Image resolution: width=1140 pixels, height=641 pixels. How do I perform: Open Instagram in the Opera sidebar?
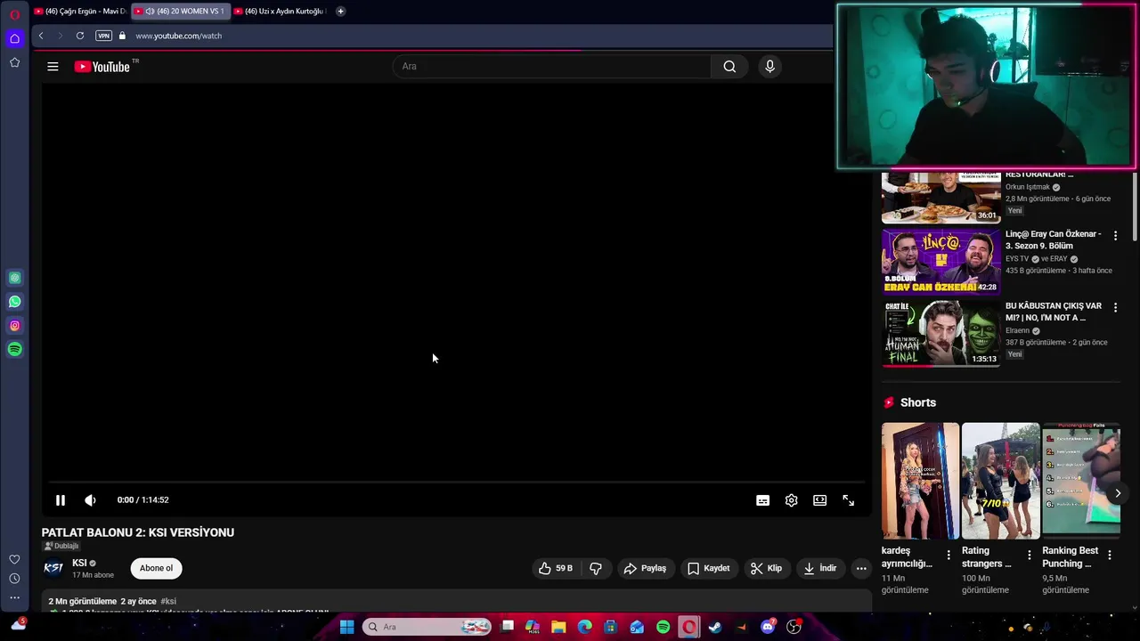pyautogui.click(x=14, y=326)
